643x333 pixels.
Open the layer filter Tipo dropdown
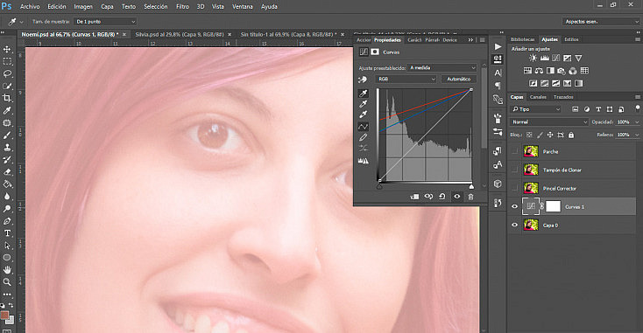[535, 109]
